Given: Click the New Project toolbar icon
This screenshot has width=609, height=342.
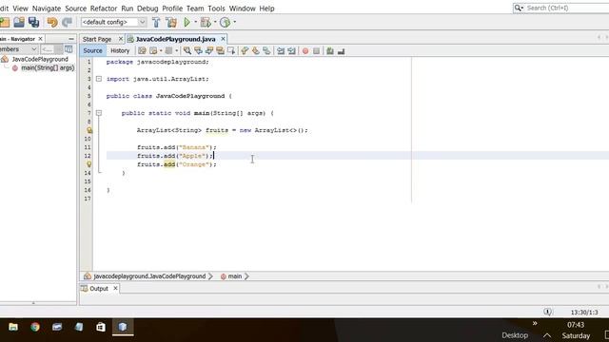Looking at the screenshot, I should (5, 22).
